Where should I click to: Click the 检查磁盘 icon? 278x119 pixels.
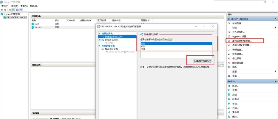229,54
